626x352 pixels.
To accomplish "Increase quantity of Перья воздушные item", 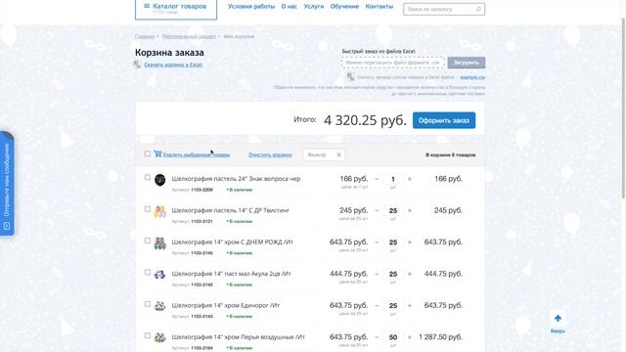I will click(409, 336).
